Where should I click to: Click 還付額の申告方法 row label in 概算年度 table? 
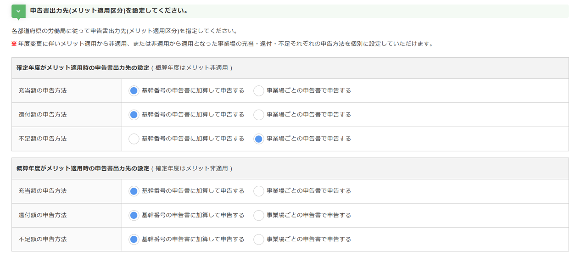click(x=43, y=215)
